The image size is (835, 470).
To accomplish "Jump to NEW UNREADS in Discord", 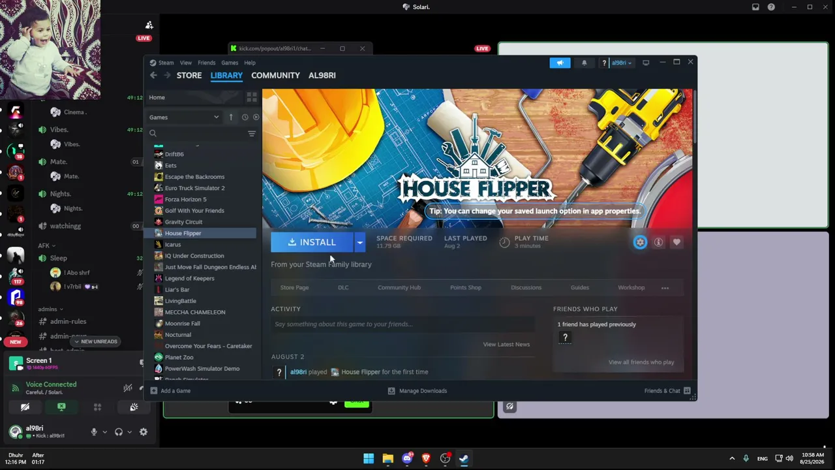I will [95, 341].
